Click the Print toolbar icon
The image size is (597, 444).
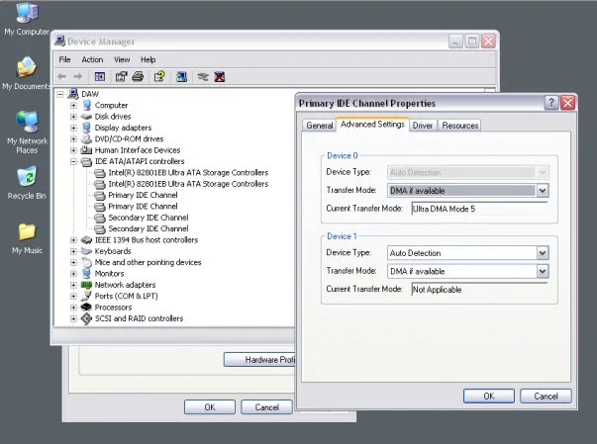(x=138, y=77)
